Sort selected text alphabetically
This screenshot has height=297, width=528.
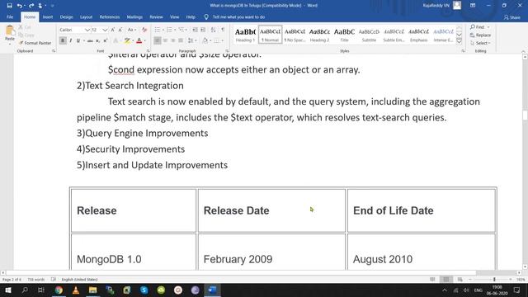213,30
